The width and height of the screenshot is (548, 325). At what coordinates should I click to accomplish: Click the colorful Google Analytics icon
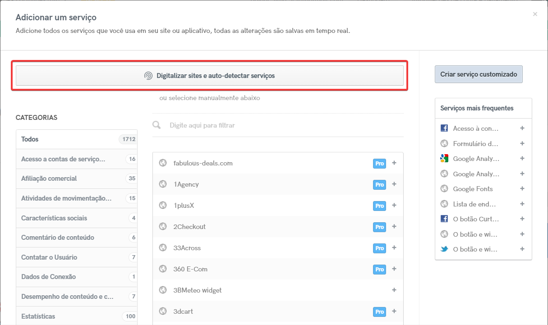[444, 158]
